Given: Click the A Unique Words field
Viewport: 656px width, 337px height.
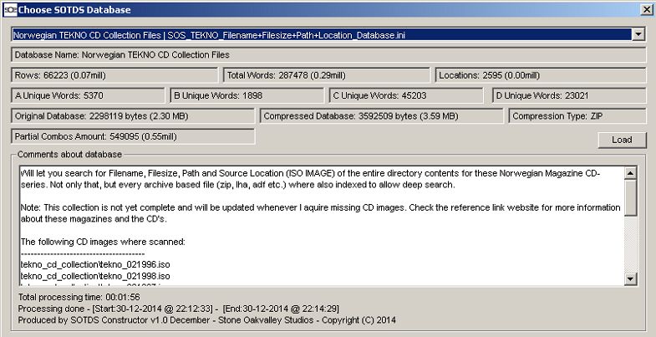Looking at the screenshot, I should click(88, 95).
